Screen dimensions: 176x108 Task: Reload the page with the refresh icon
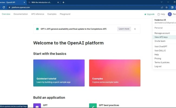point(4,7)
